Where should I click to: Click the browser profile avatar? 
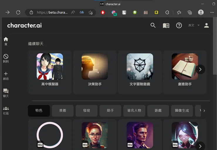click(201, 12)
